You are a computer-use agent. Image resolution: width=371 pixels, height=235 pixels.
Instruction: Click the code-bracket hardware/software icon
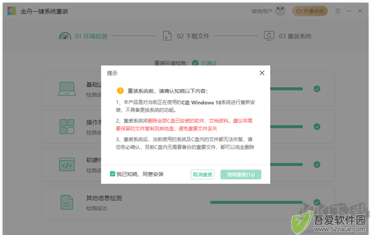[67, 164]
